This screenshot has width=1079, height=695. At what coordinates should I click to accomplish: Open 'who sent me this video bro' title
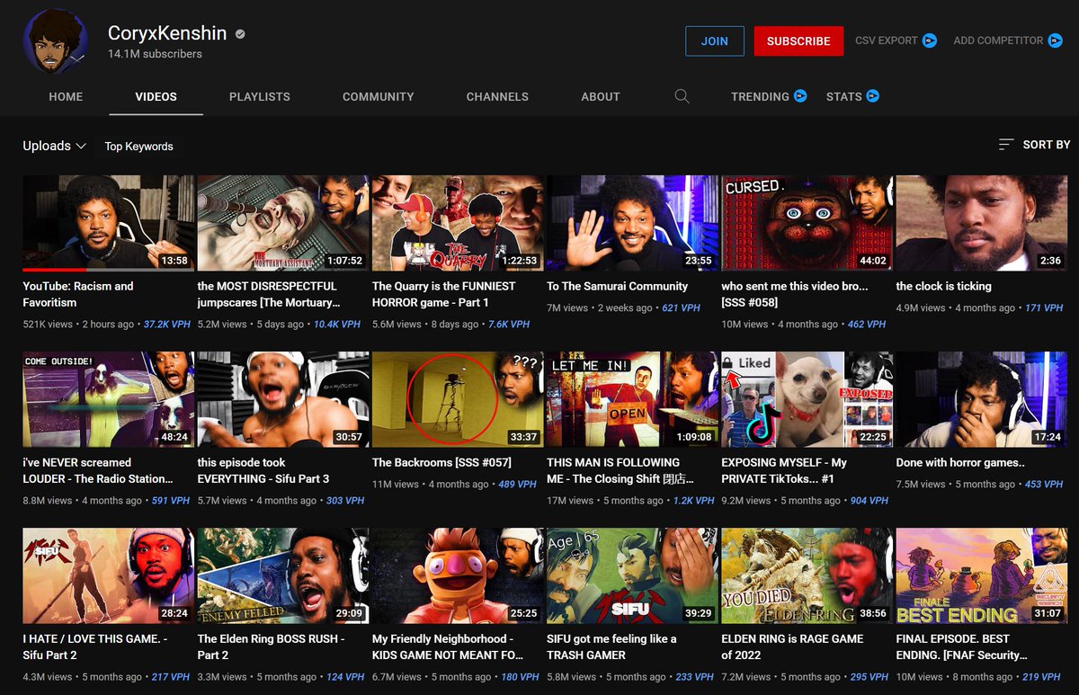[795, 294]
